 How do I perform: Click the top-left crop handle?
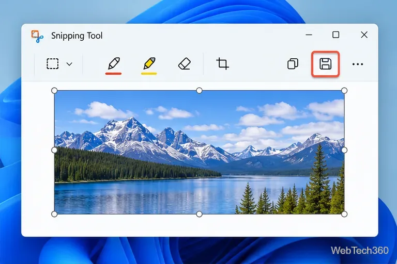click(x=54, y=90)
